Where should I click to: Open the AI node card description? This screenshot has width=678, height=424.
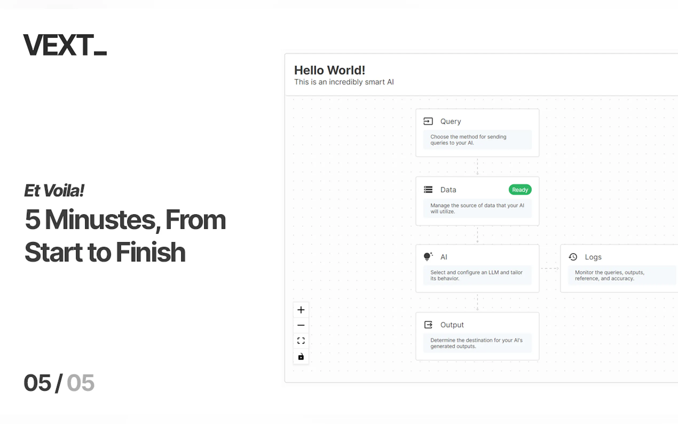(476, 275)
